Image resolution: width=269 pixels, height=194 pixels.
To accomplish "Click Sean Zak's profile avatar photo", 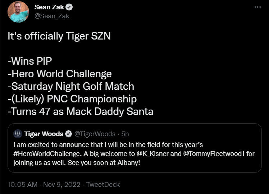I will (18, 12).
